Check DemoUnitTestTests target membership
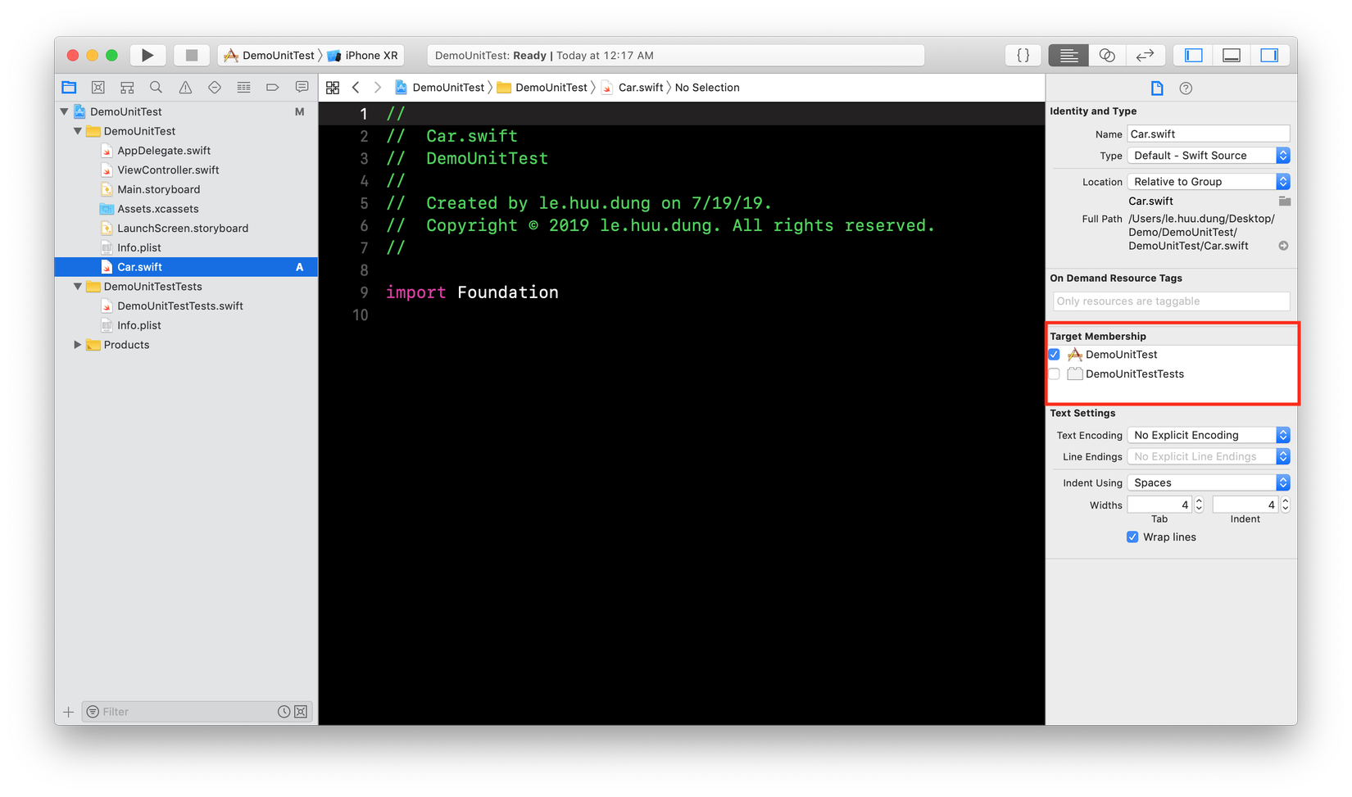1352x797 pixels. click(1055, 374)
